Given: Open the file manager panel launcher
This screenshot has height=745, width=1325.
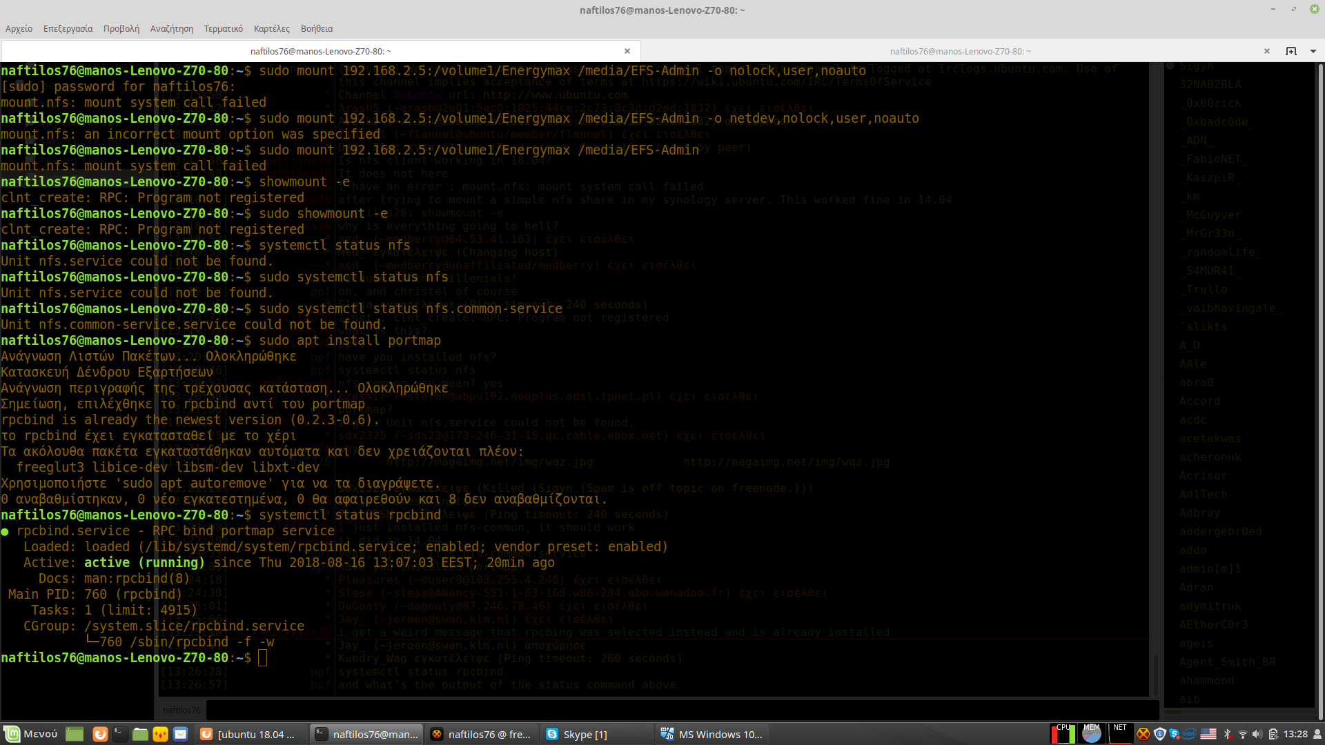Looking at the screenshot, I should click(140, 734).
